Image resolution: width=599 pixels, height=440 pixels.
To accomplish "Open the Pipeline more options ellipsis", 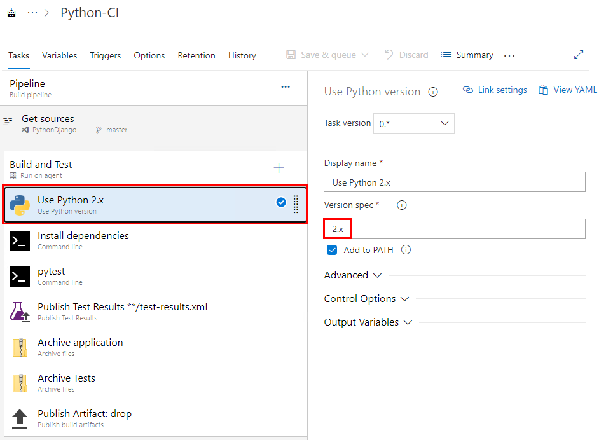I will click(286, 87).
